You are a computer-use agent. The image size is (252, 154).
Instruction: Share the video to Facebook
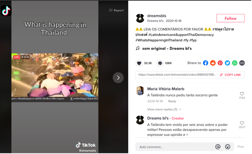pos(206,63)
